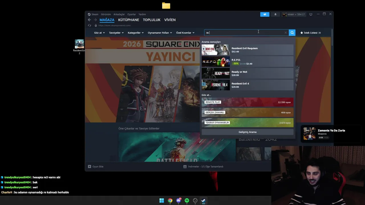Image resolution: width=365 pixels, height=205 pixels.
Task: Click the Battlefield 2042 featured banner
Action: coord(177,147)
